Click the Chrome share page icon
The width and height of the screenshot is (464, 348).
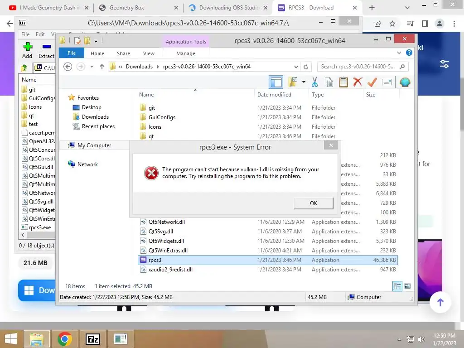(x=378, y=24)
